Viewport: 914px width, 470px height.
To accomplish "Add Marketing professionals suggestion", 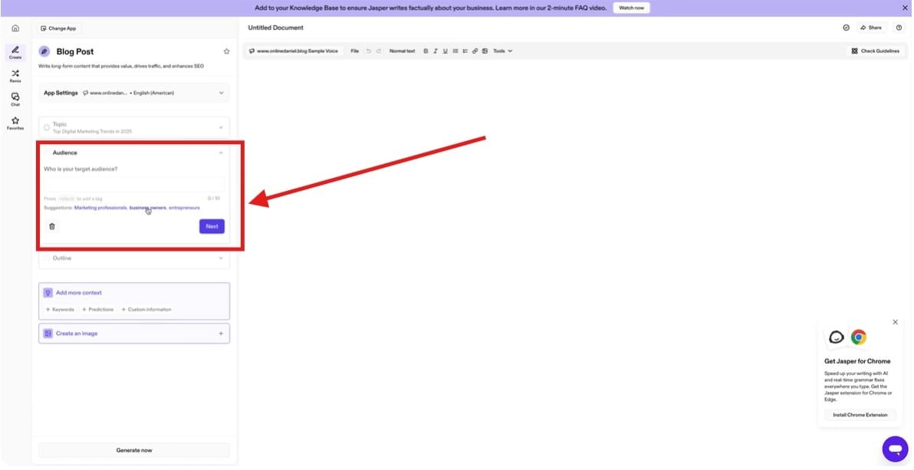I will coord(100,208).
